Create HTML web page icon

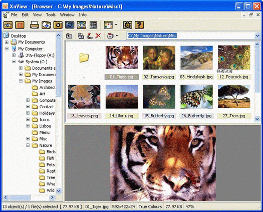click(x=81, y=25)
